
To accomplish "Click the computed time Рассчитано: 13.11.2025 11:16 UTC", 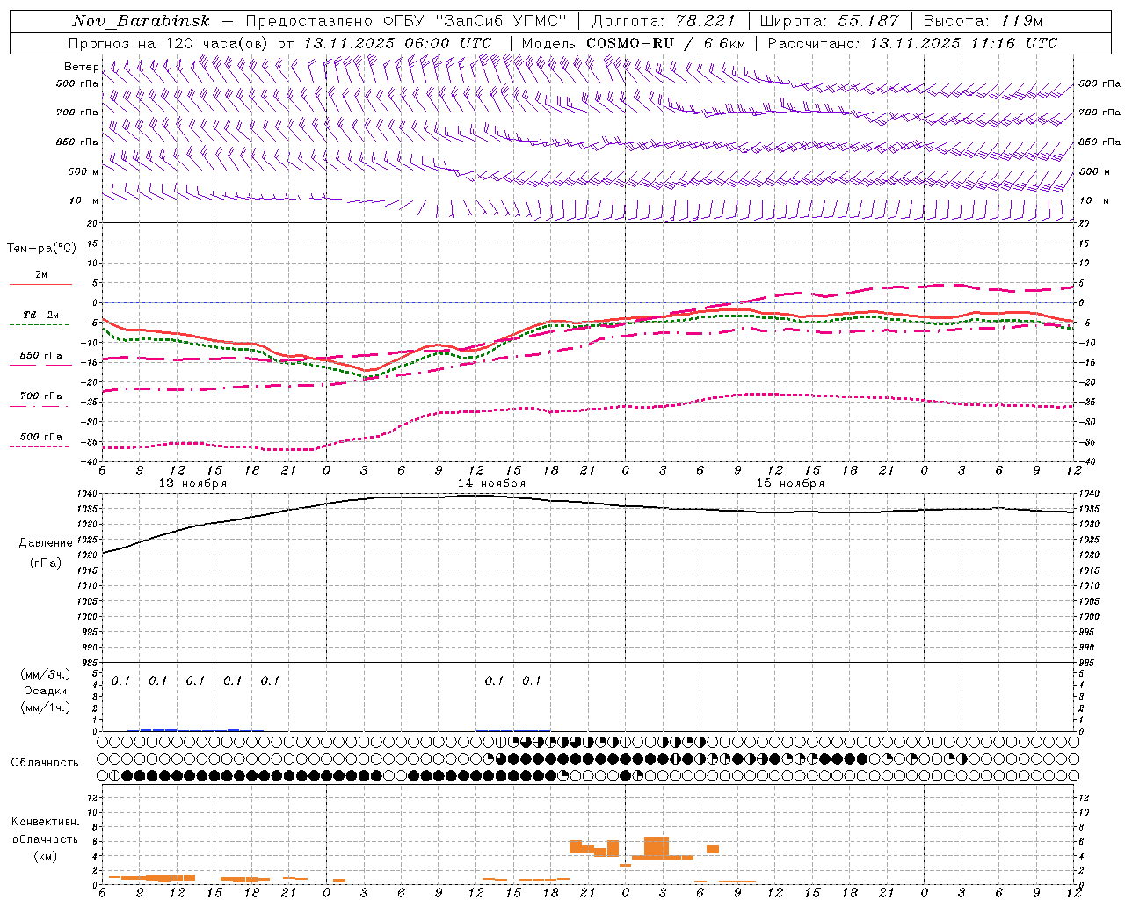I will pos(912,43).
